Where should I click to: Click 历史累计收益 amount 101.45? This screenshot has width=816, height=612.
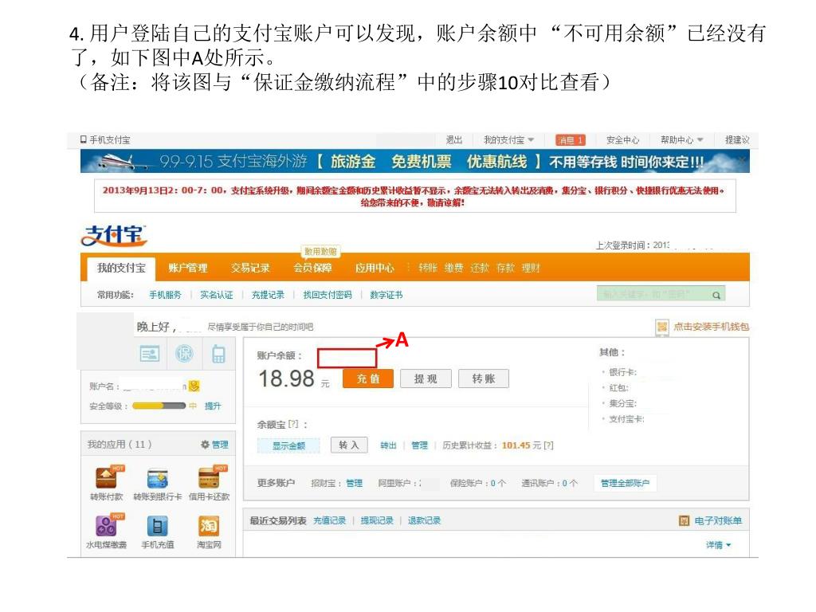click(x=516, y=445)
